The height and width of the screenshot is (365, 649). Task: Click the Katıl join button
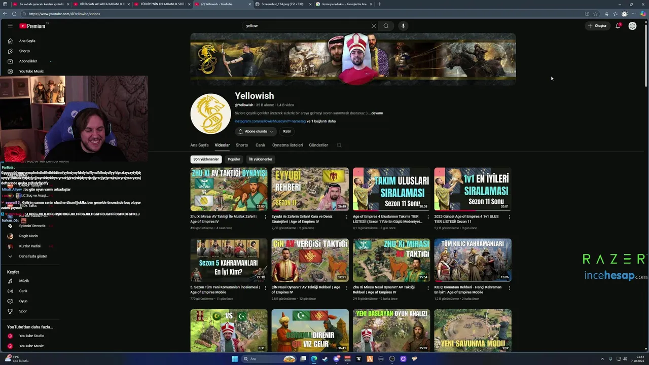287,131
